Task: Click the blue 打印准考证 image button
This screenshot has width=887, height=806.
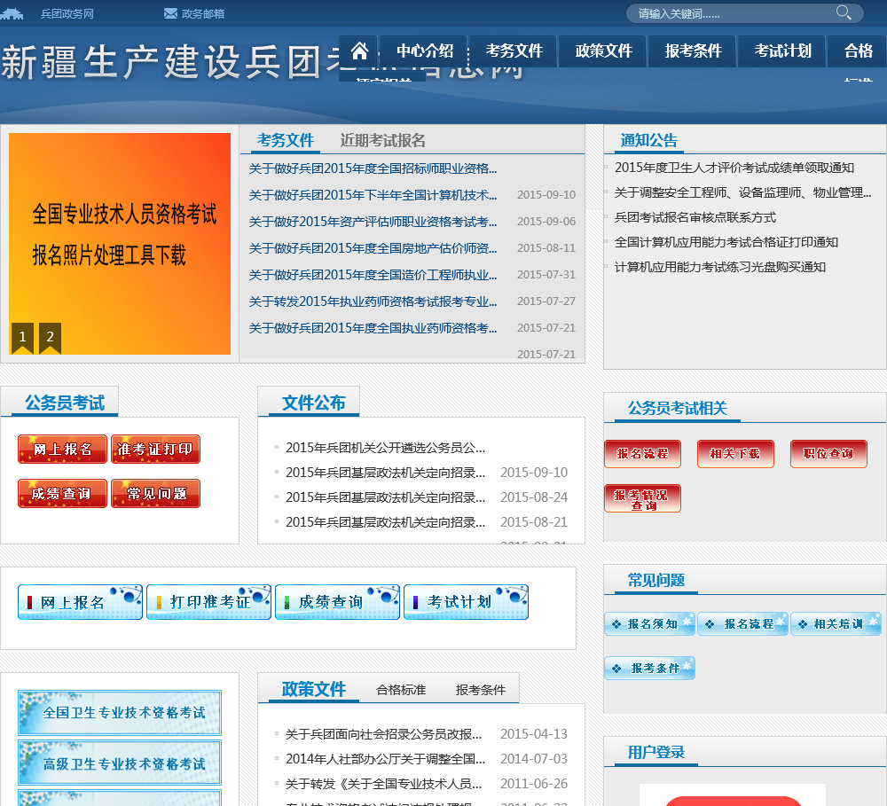Action: click(208, 602)
